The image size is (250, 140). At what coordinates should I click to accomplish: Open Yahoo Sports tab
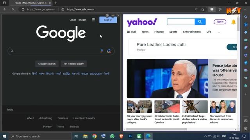[173, 32]
